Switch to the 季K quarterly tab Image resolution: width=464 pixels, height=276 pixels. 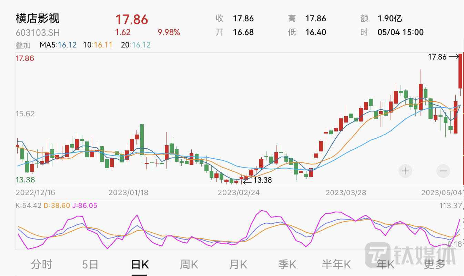(x=287, y=264)
